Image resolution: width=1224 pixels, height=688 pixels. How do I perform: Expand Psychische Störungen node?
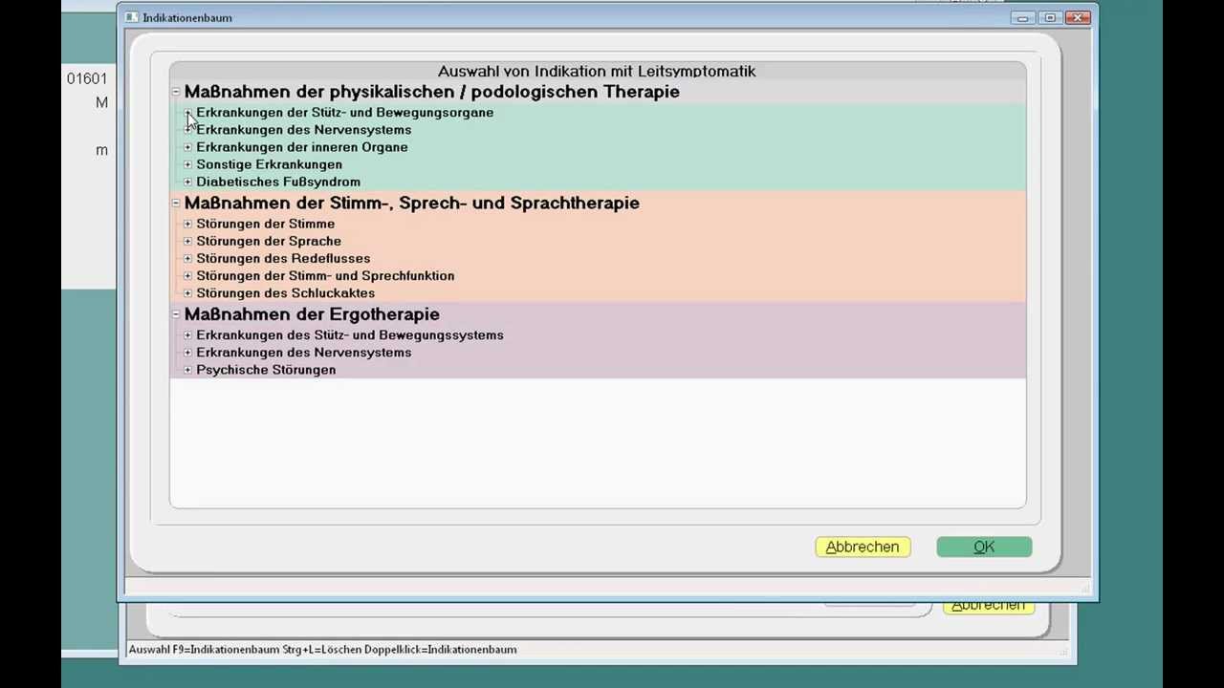click(x=187, y=369)
